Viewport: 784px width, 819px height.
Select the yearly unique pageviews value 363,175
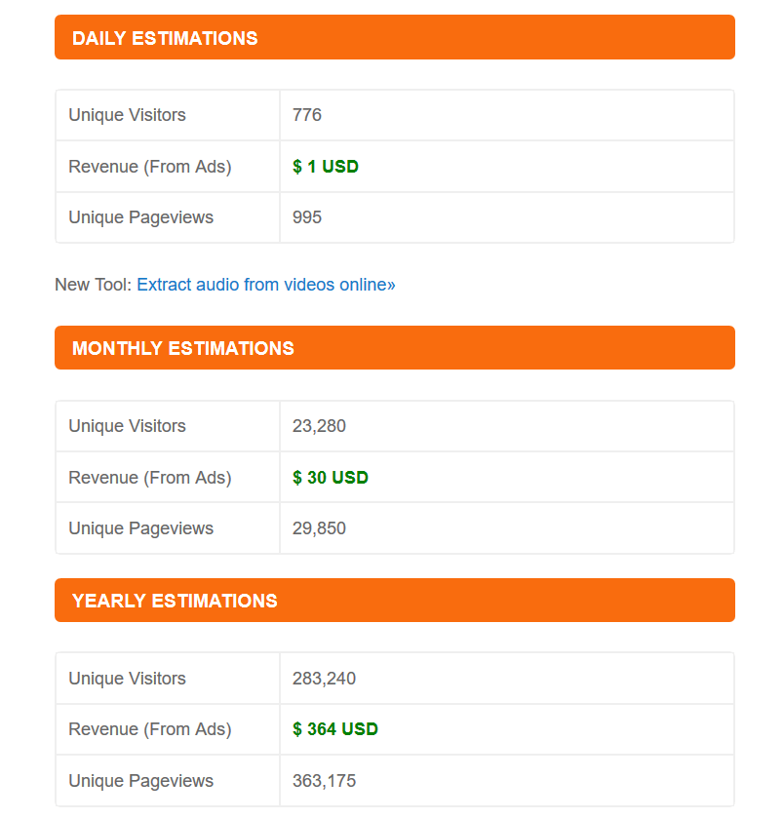pos(324,781)
